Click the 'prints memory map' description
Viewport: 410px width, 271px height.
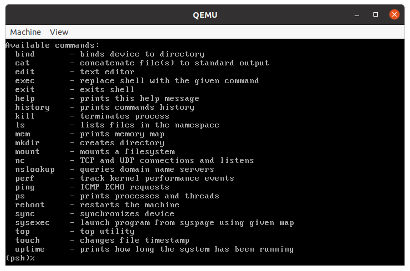(x=122, y=134)
